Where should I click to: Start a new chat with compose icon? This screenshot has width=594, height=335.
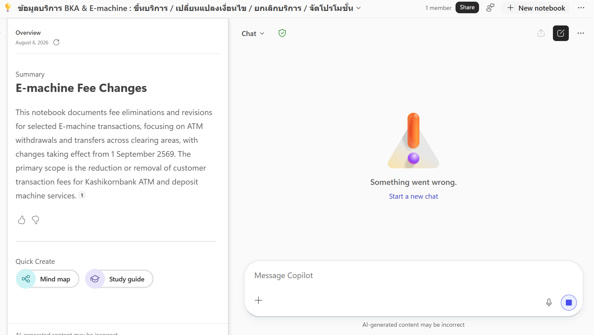(x=561, y=33)
